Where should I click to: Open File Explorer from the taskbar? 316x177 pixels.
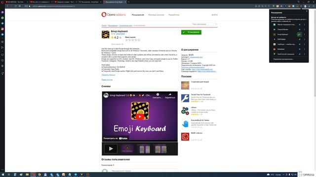[27, 175]
